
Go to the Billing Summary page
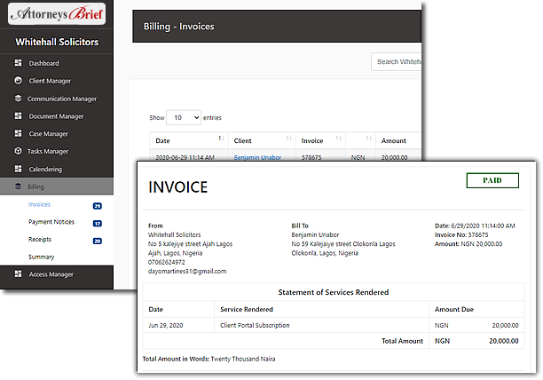[x=41, y=257]
